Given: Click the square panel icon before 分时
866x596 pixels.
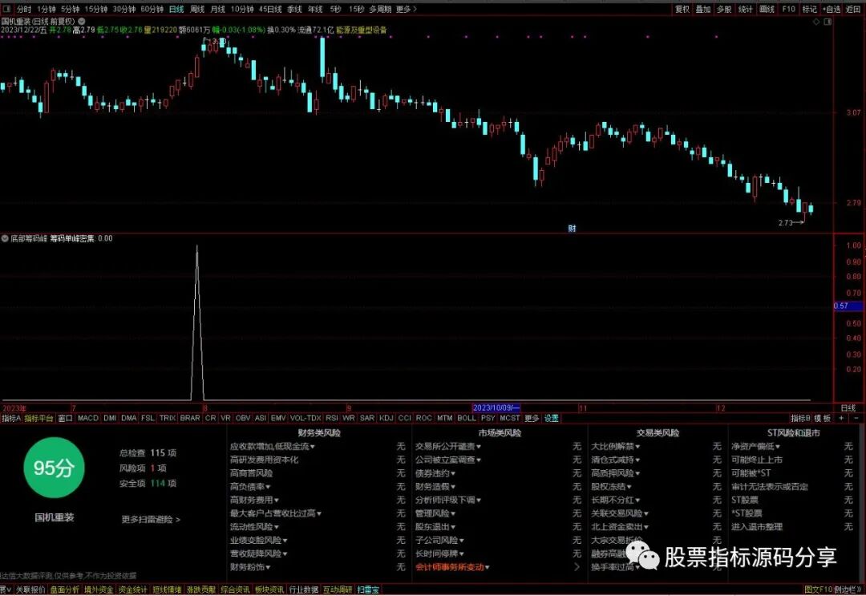Looking at the screenshot, I should pyautogui.click(x=6, y=10).
